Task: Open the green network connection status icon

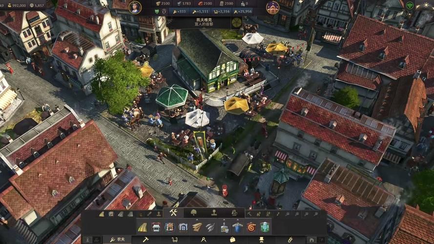Action: coord(410,5)
